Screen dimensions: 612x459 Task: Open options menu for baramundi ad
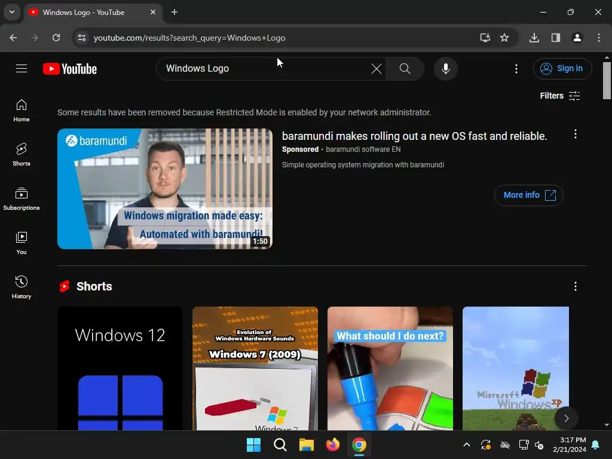(576, 134)
